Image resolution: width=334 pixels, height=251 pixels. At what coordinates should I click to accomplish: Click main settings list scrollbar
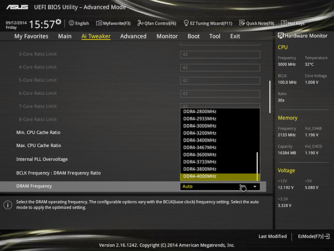[x=270, y=97]
